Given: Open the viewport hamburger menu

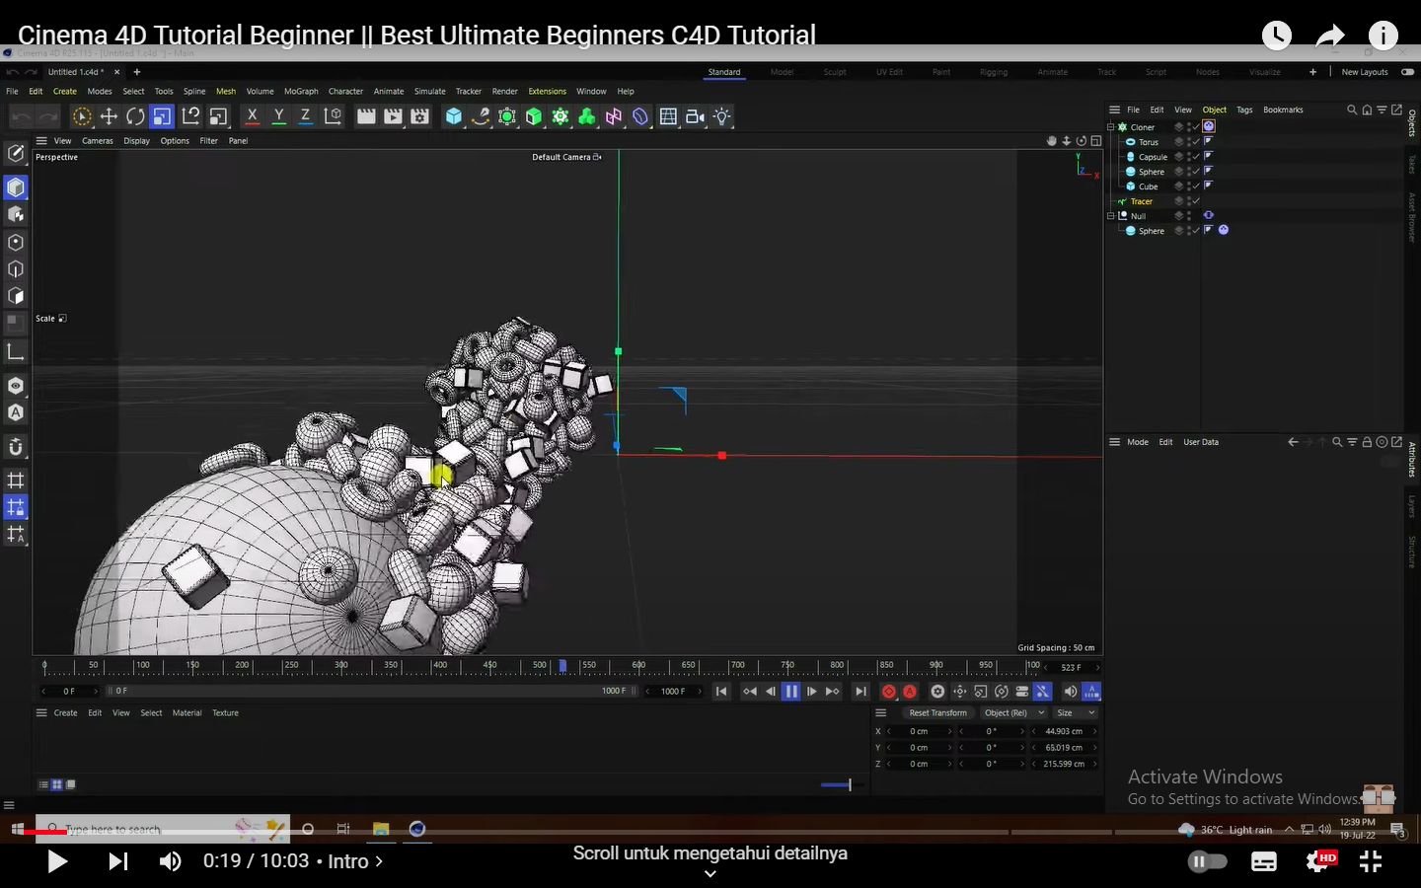Looking at the screenshot, I should tap(41, 141).
